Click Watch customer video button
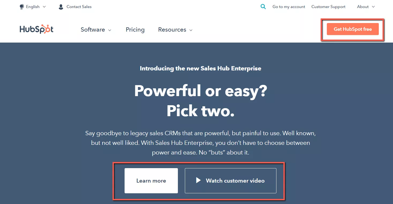 pyautogui.click(x=230, y=181)
